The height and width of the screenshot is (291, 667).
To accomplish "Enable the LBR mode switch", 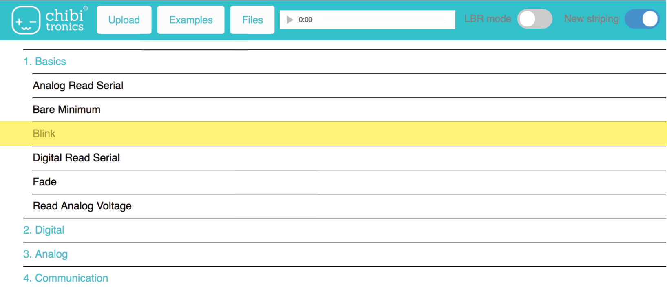I will point(534,19).
